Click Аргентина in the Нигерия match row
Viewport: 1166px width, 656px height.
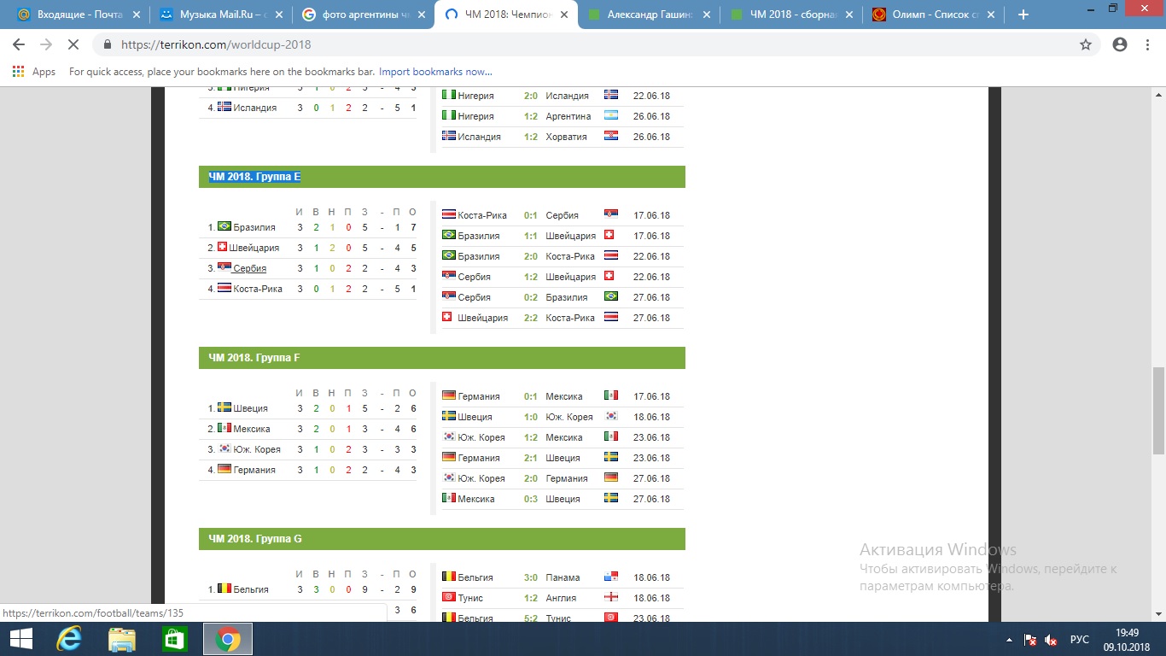tap(568, 116)
